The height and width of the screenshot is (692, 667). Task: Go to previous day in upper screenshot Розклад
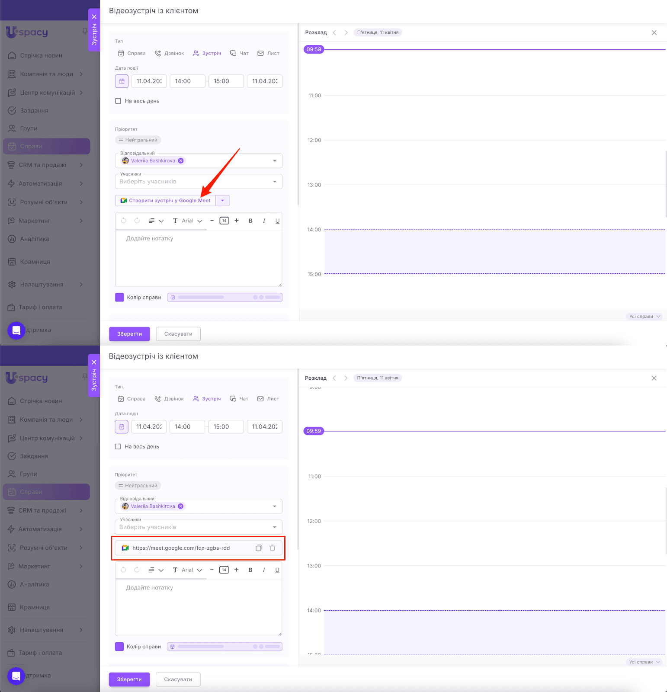pos(334,32)
